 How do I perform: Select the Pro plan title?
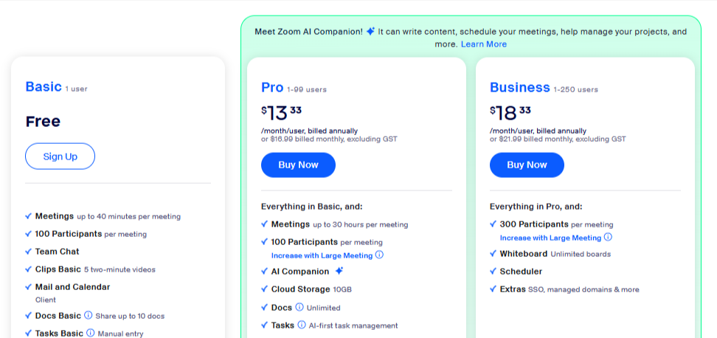point(272,87)
